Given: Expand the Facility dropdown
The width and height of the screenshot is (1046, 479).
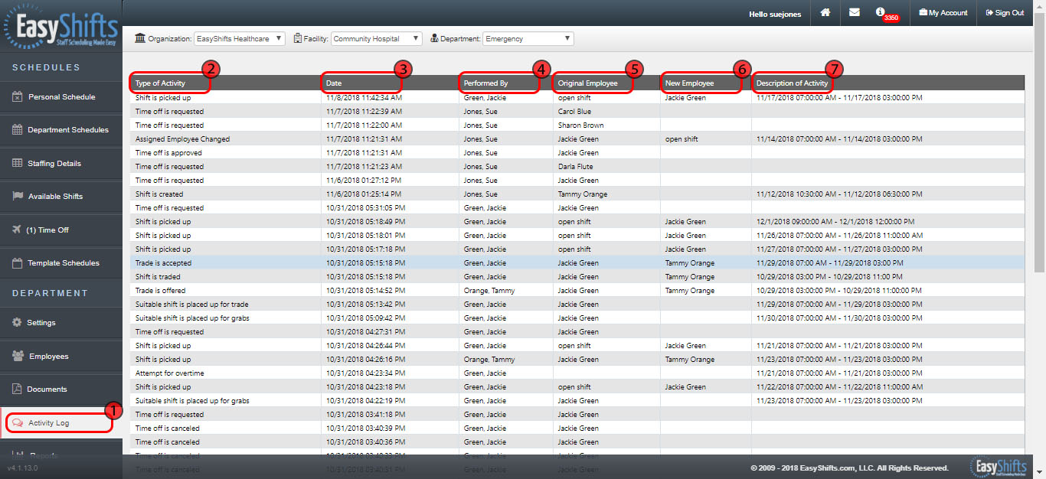Looking at the screenshot, I should [376, 38].
